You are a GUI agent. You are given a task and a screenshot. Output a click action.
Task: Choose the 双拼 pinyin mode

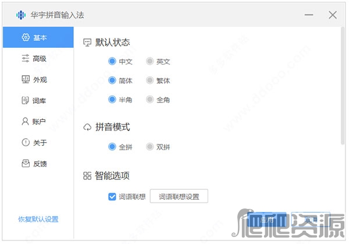[150, 147]
